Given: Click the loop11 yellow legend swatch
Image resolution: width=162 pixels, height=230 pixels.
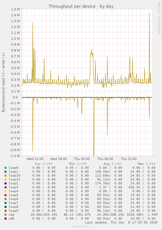Looking at the screenshot, I should point(6,180).
